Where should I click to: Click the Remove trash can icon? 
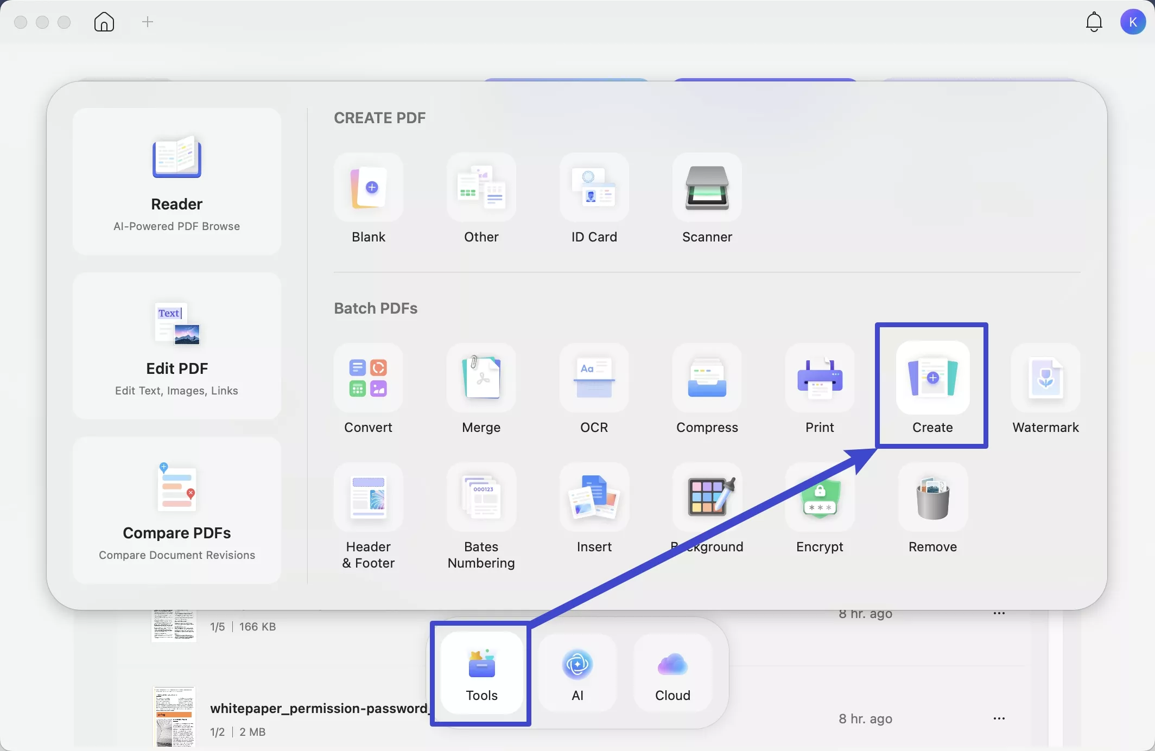(932, 498)
